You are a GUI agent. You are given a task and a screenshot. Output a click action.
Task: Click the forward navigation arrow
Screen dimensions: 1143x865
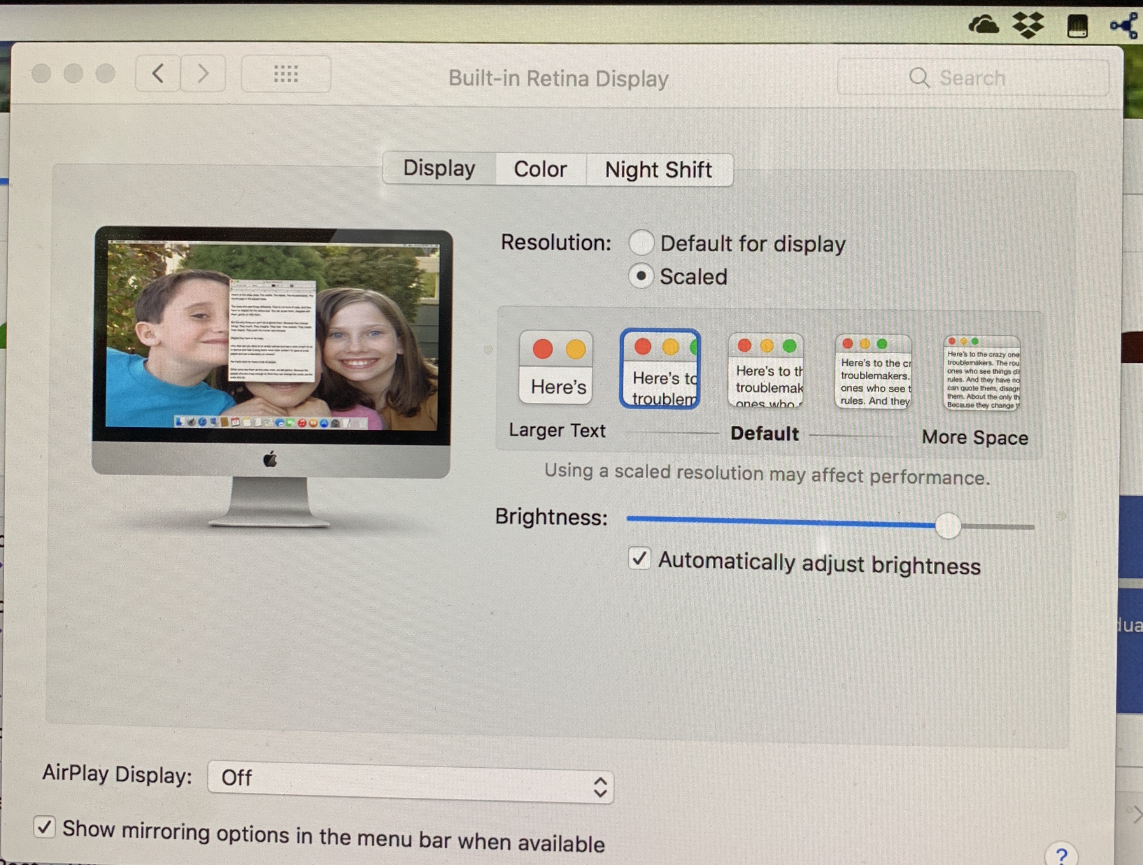203,74
